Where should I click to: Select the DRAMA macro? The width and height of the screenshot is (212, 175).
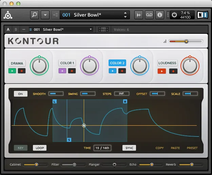pyautogui.click(x=17, y=63)
